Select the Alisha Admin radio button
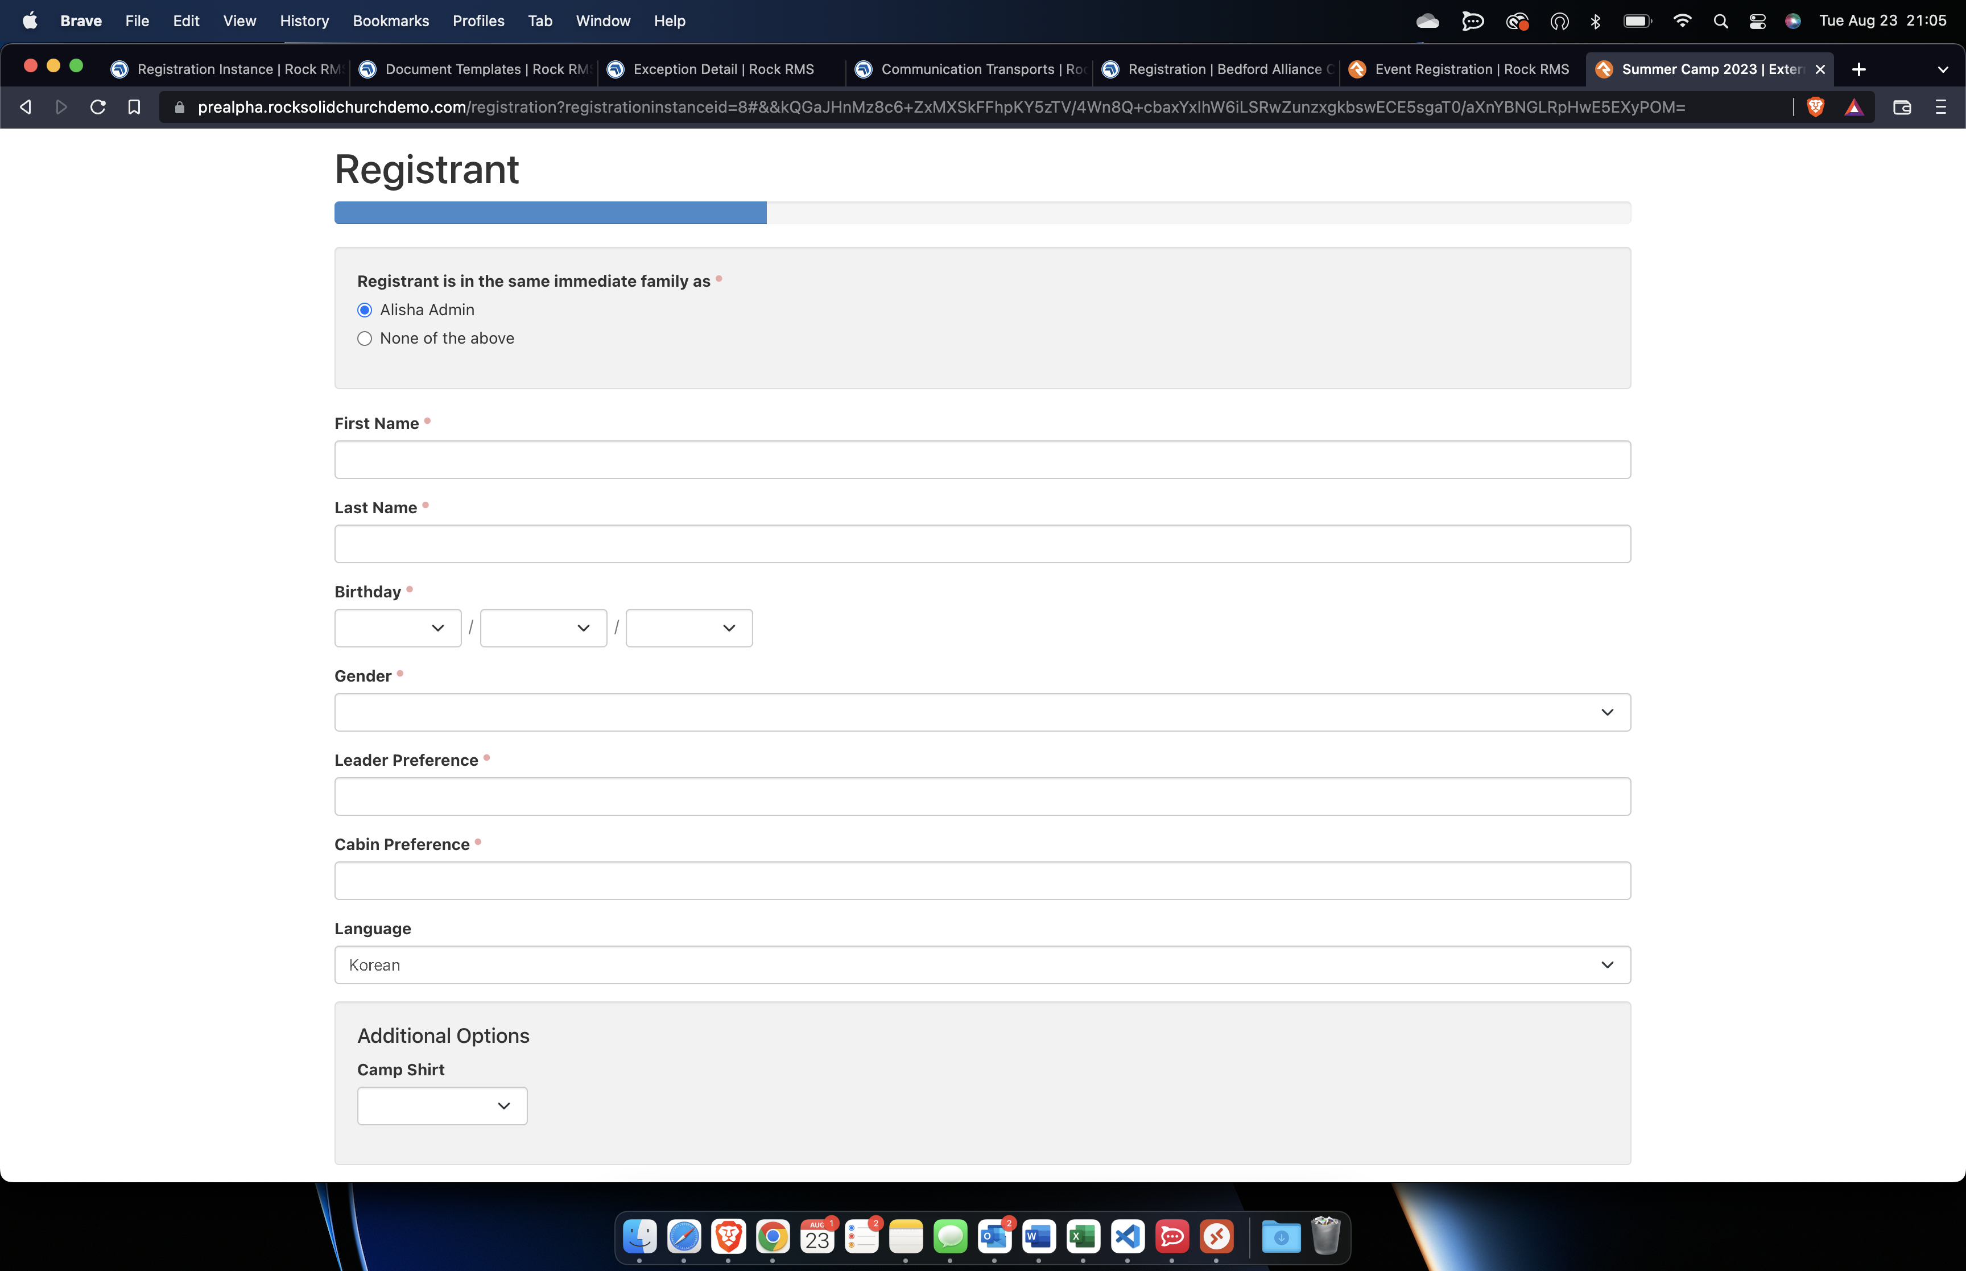This screenshot has height=1271, width=1966. (x=365, y=310)
